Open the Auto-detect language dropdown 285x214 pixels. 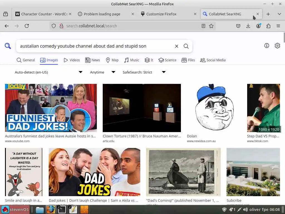click(x=48, y=72)
